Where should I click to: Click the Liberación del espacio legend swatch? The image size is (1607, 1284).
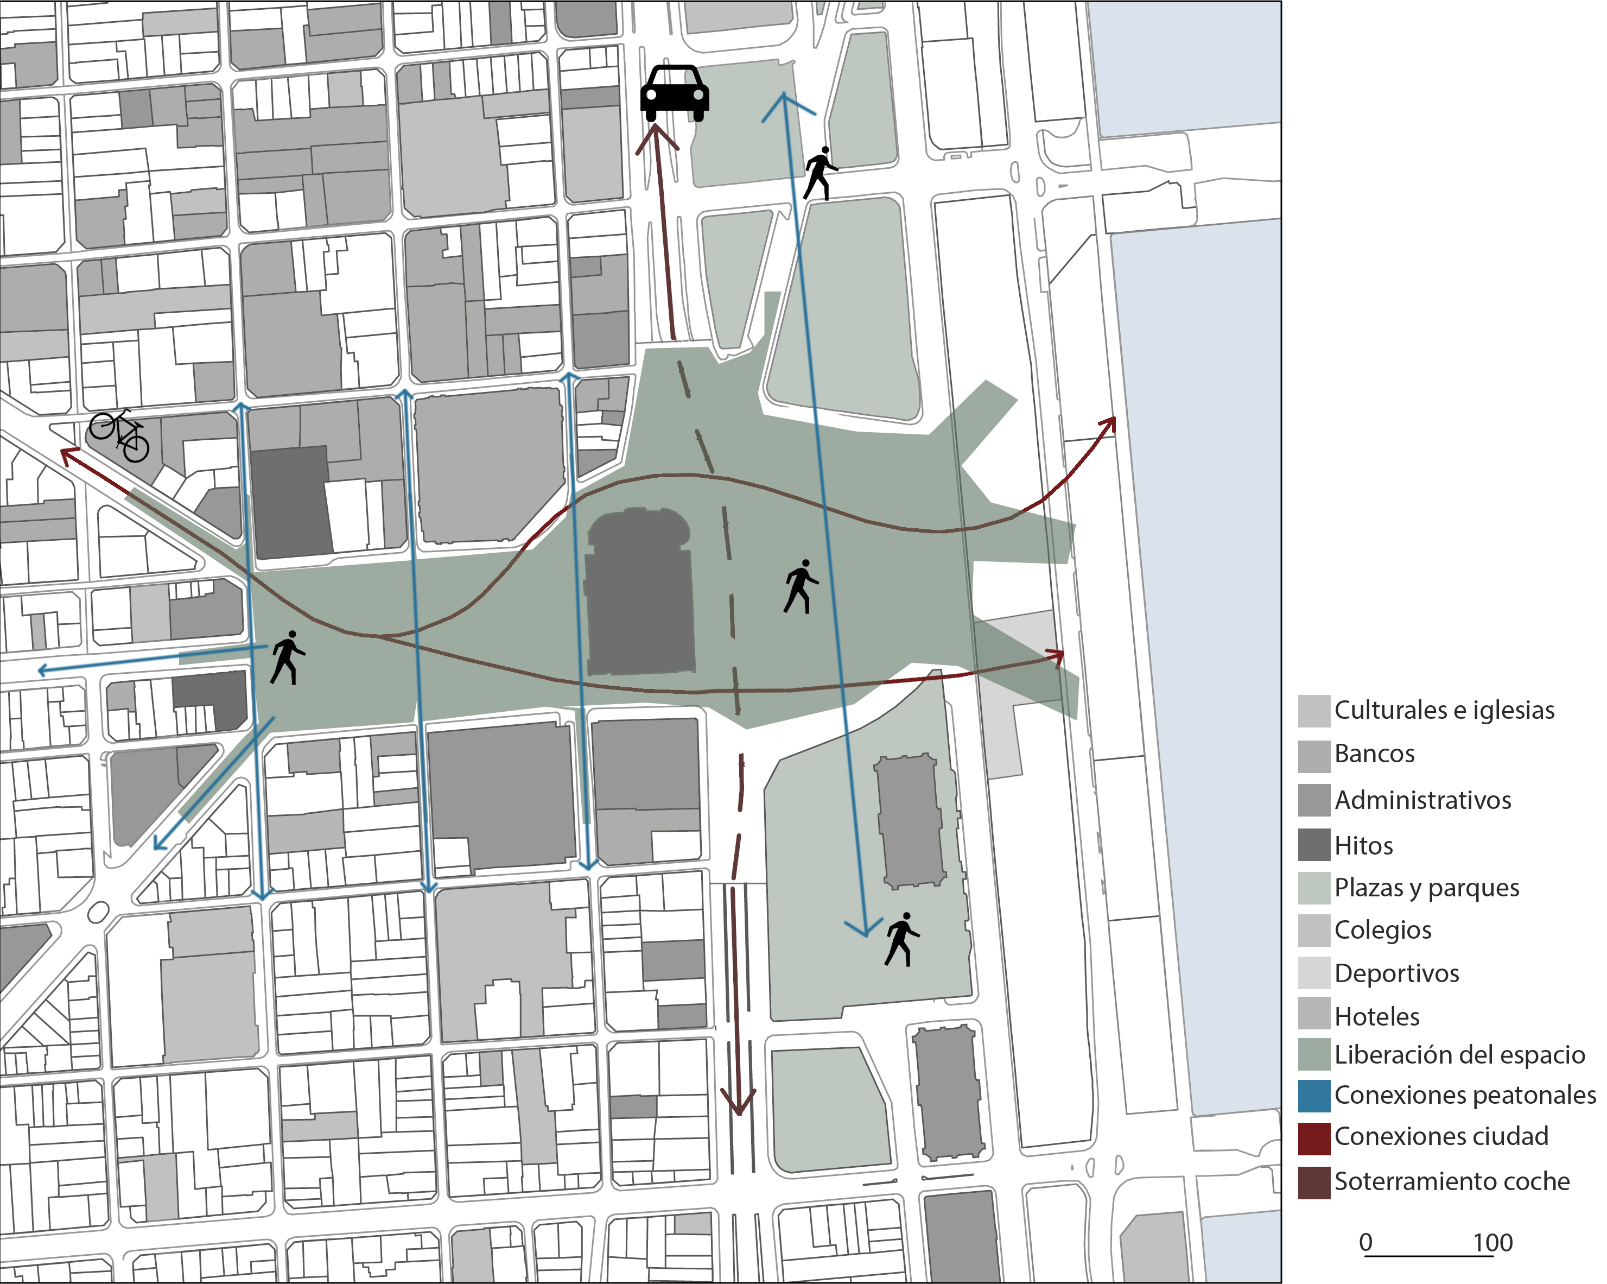point(1314,1054)
